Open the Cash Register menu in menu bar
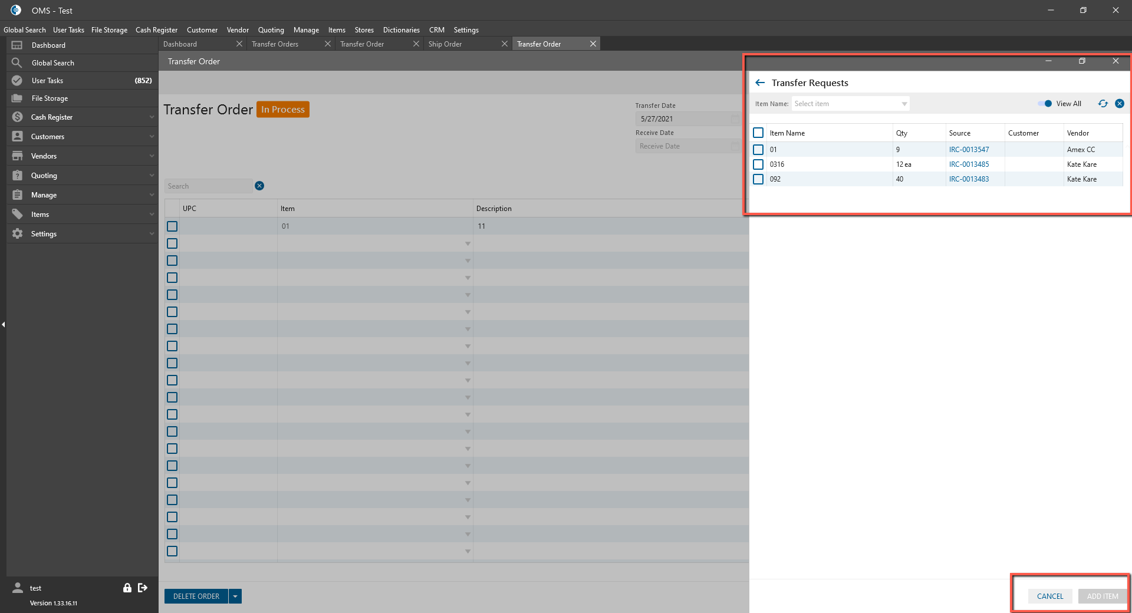This screenshot has height=613, width=1132. 156,30
